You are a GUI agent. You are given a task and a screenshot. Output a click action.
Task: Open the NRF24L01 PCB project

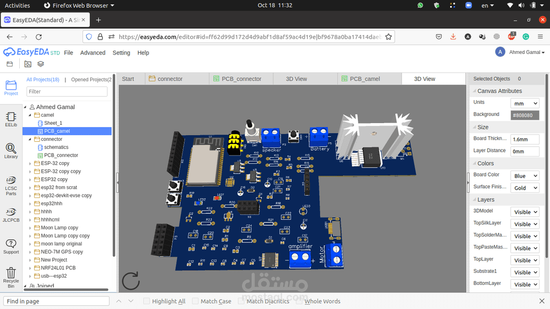coord(58,268)
